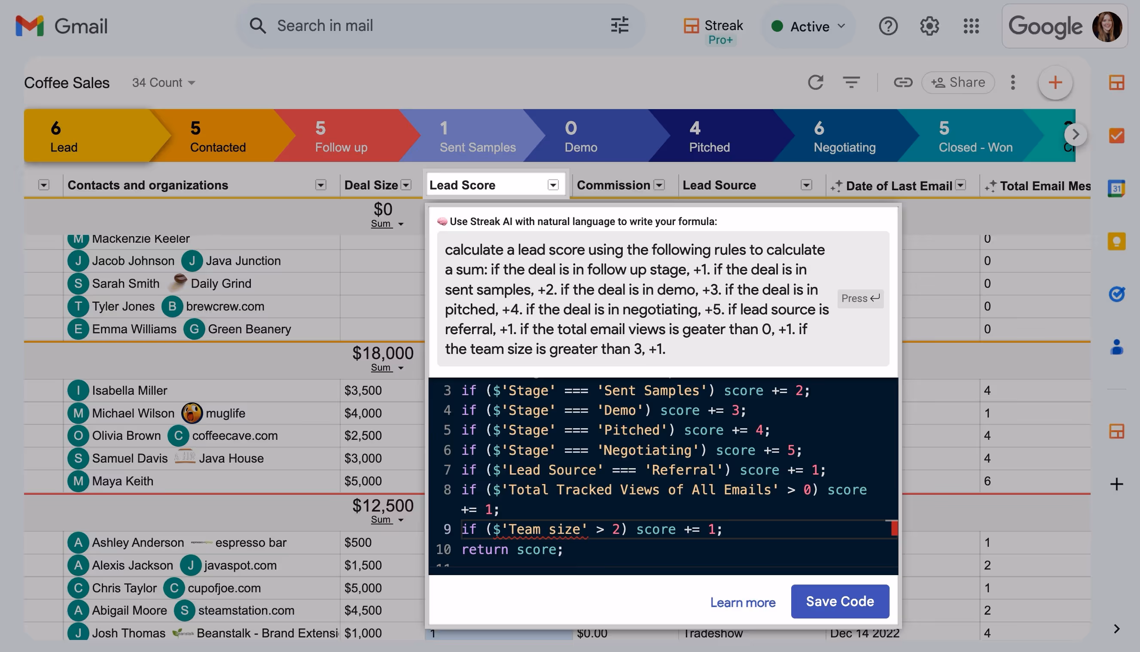1140x652 pixels.
Task: Click the Streak AI formula prompt box
Action: [x=636, y=299]
